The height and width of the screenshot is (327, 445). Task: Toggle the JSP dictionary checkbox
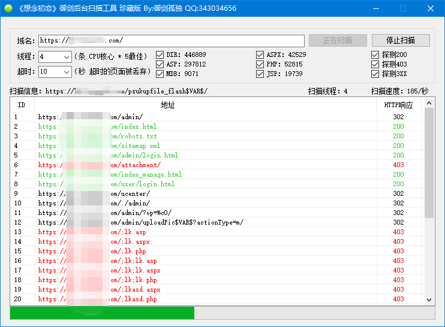tap(260, 74)
